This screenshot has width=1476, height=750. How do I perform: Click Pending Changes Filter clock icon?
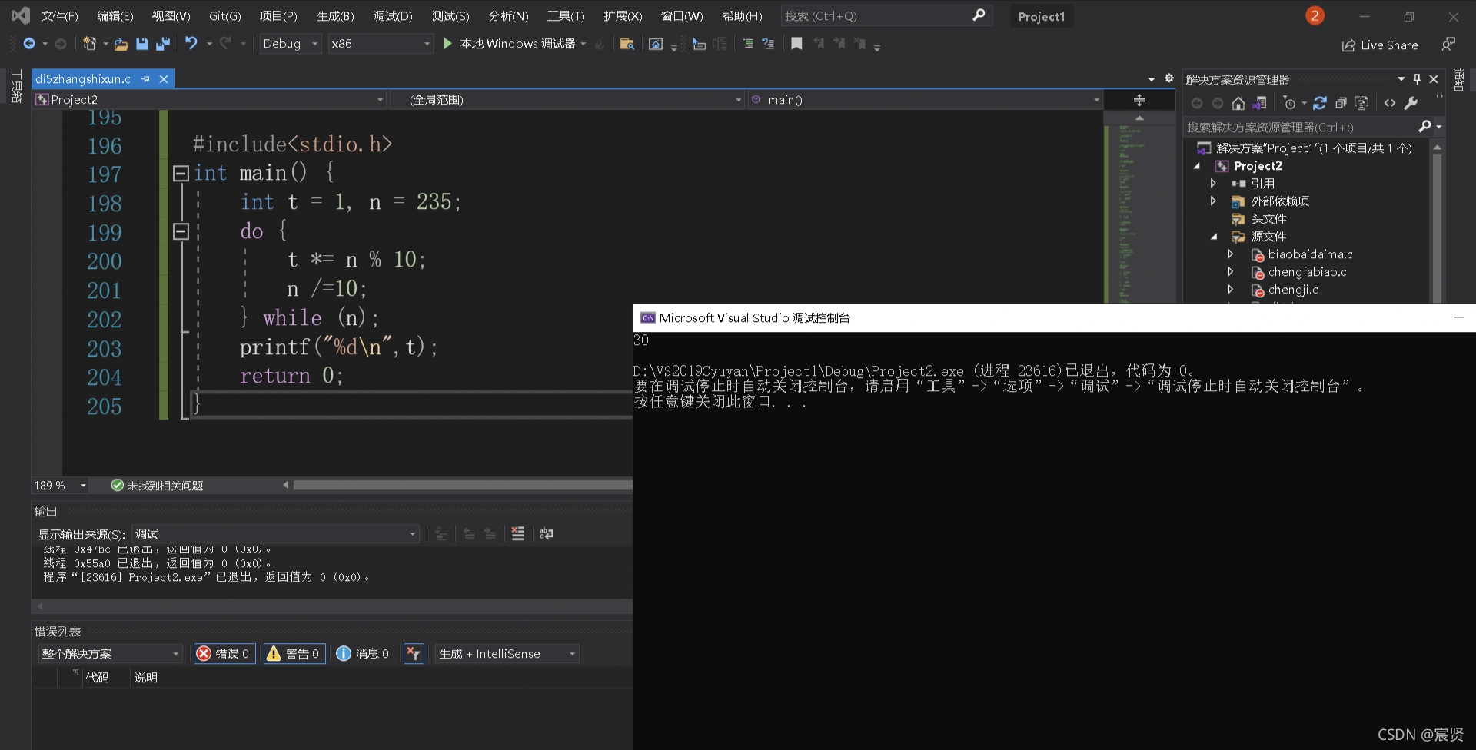click(x=1290, y=103)
